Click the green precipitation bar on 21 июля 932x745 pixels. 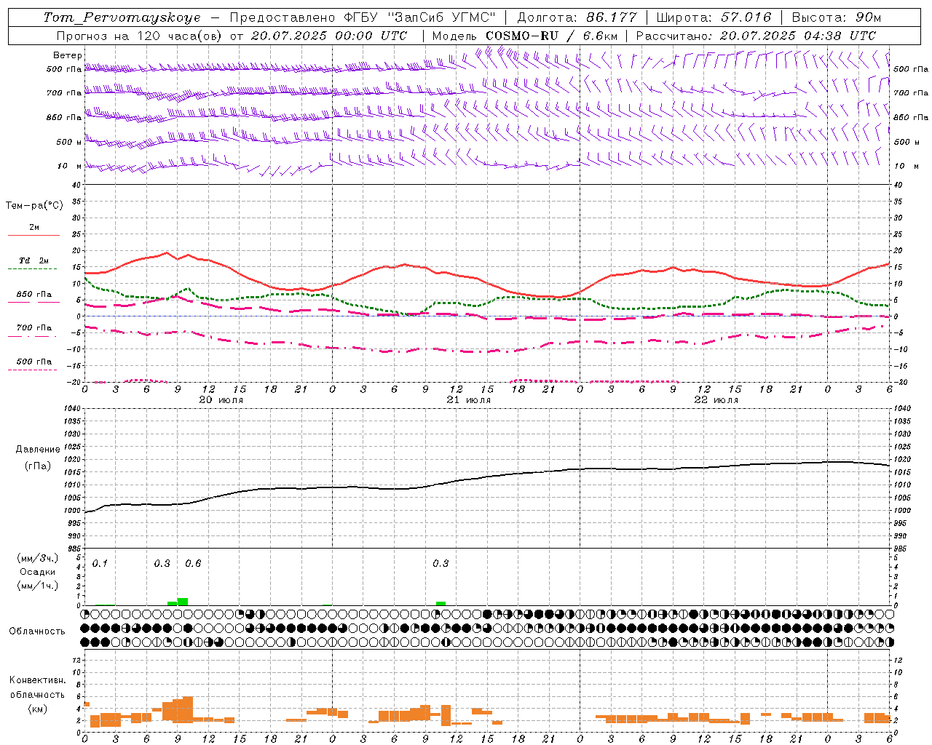(x=441, y=604)
